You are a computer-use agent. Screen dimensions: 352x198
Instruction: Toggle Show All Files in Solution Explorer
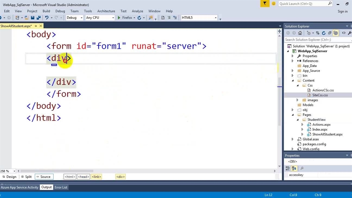coord(336,33)
